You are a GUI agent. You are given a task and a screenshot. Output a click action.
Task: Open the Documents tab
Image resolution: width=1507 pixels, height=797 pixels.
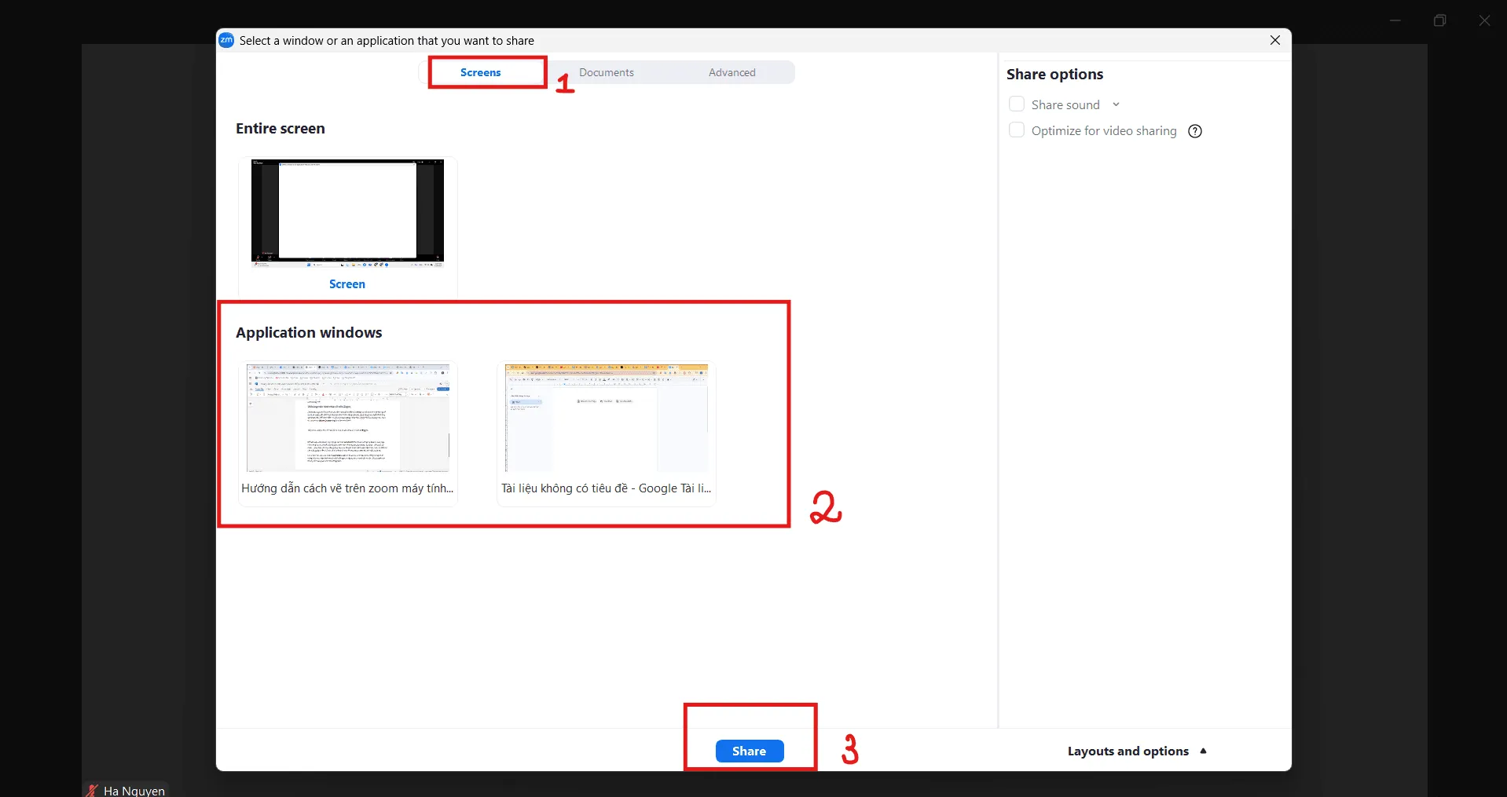pyautogui.click(x=606, y=72)
